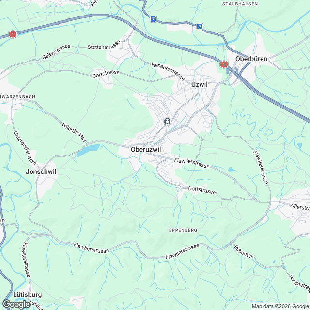Select the Lütisburg town label
Viewport: 310px width, 310px height.
coord(28,295)
